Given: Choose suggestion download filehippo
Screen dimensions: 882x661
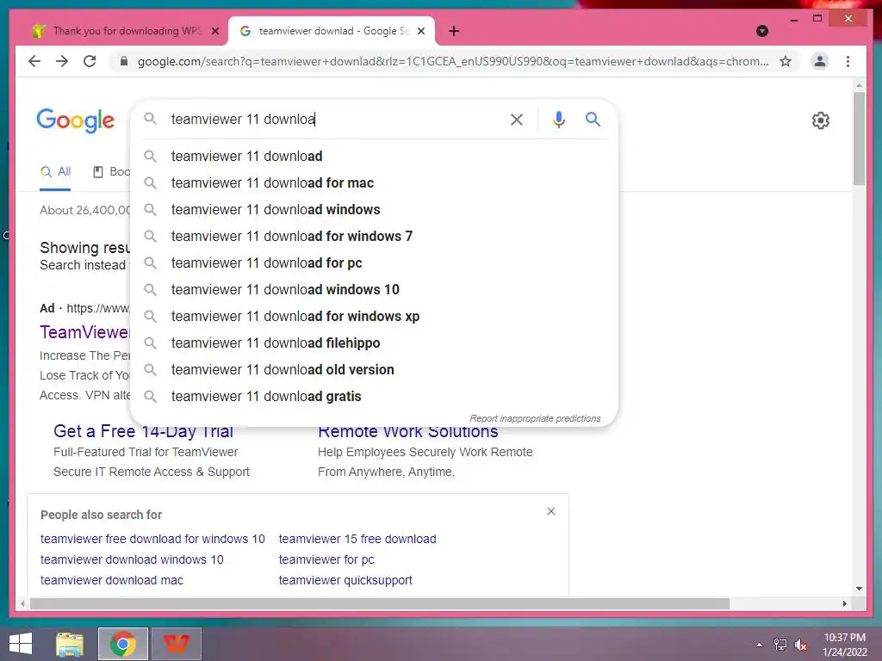Looking at the screenshot, I should 374,343.
